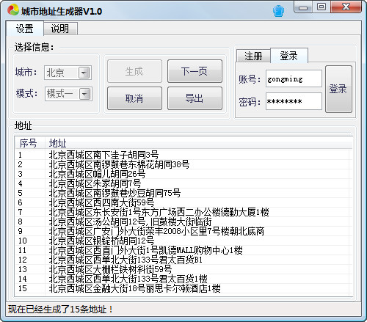Close the 城市地址生成器 window

tap(346, 7)
